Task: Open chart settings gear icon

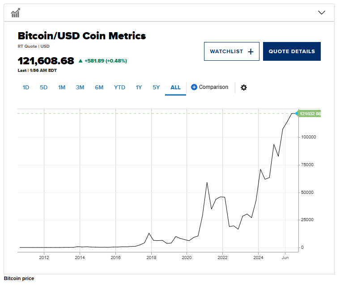Action: (x=244, y=88)
